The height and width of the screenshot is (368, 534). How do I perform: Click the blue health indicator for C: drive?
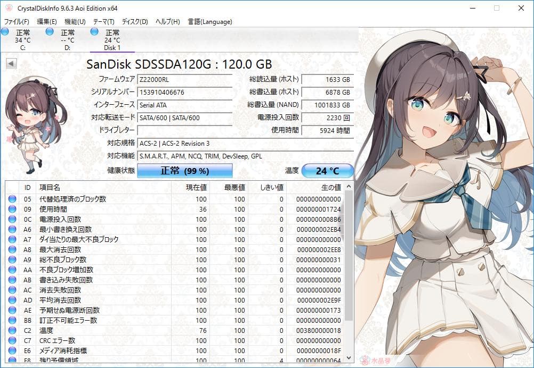click(x=5, y=33)
